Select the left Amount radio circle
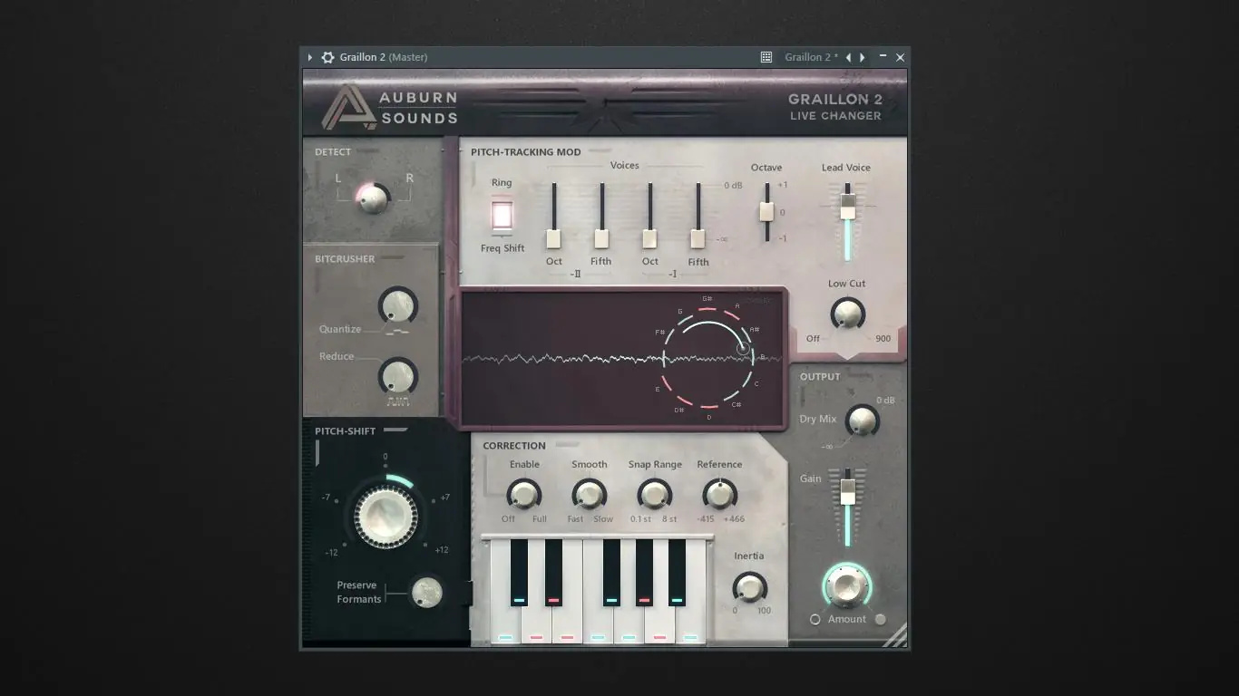Screen dimensions: 1239x696 (815, 619)
